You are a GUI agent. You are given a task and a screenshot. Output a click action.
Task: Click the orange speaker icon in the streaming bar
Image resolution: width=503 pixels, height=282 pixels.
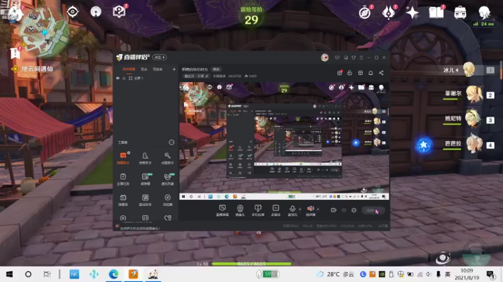(x=311, y=209)
